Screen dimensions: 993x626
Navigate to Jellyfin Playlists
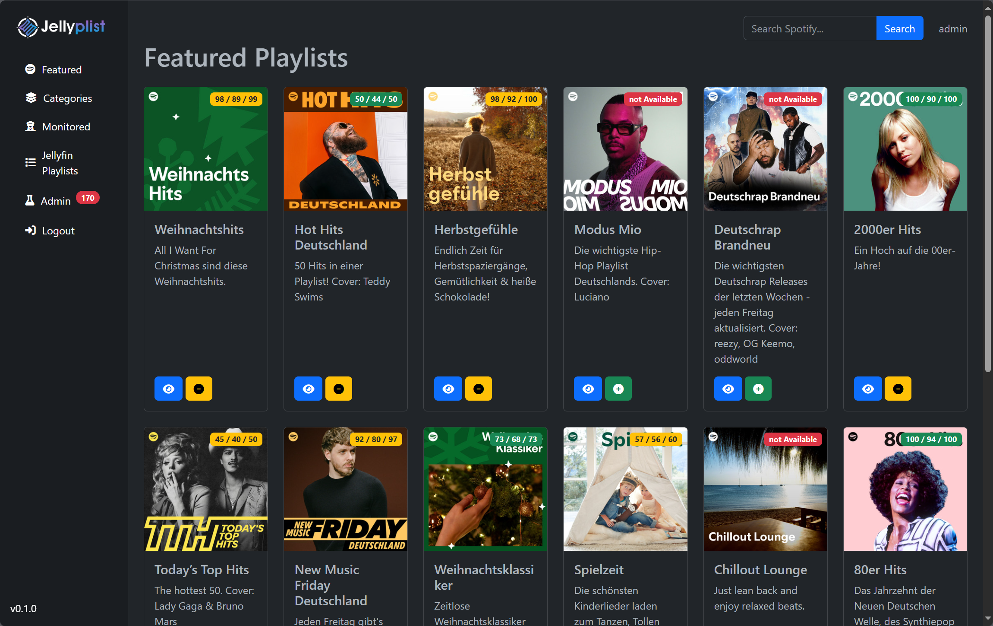(60, 163)
